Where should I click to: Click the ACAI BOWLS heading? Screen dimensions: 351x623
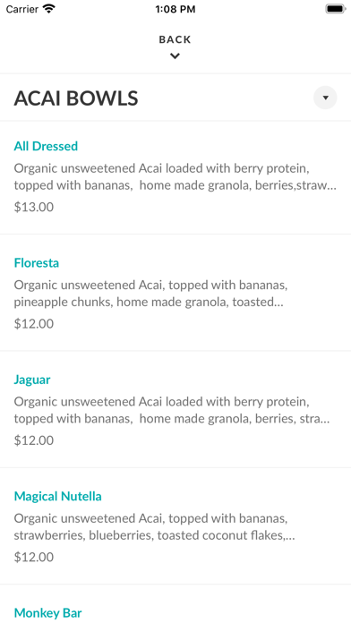pyautogui.click(x=76, y=98)
